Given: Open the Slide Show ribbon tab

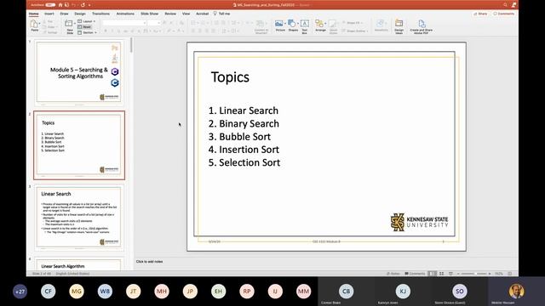Looking at the screenshot, I should (150, 14).
